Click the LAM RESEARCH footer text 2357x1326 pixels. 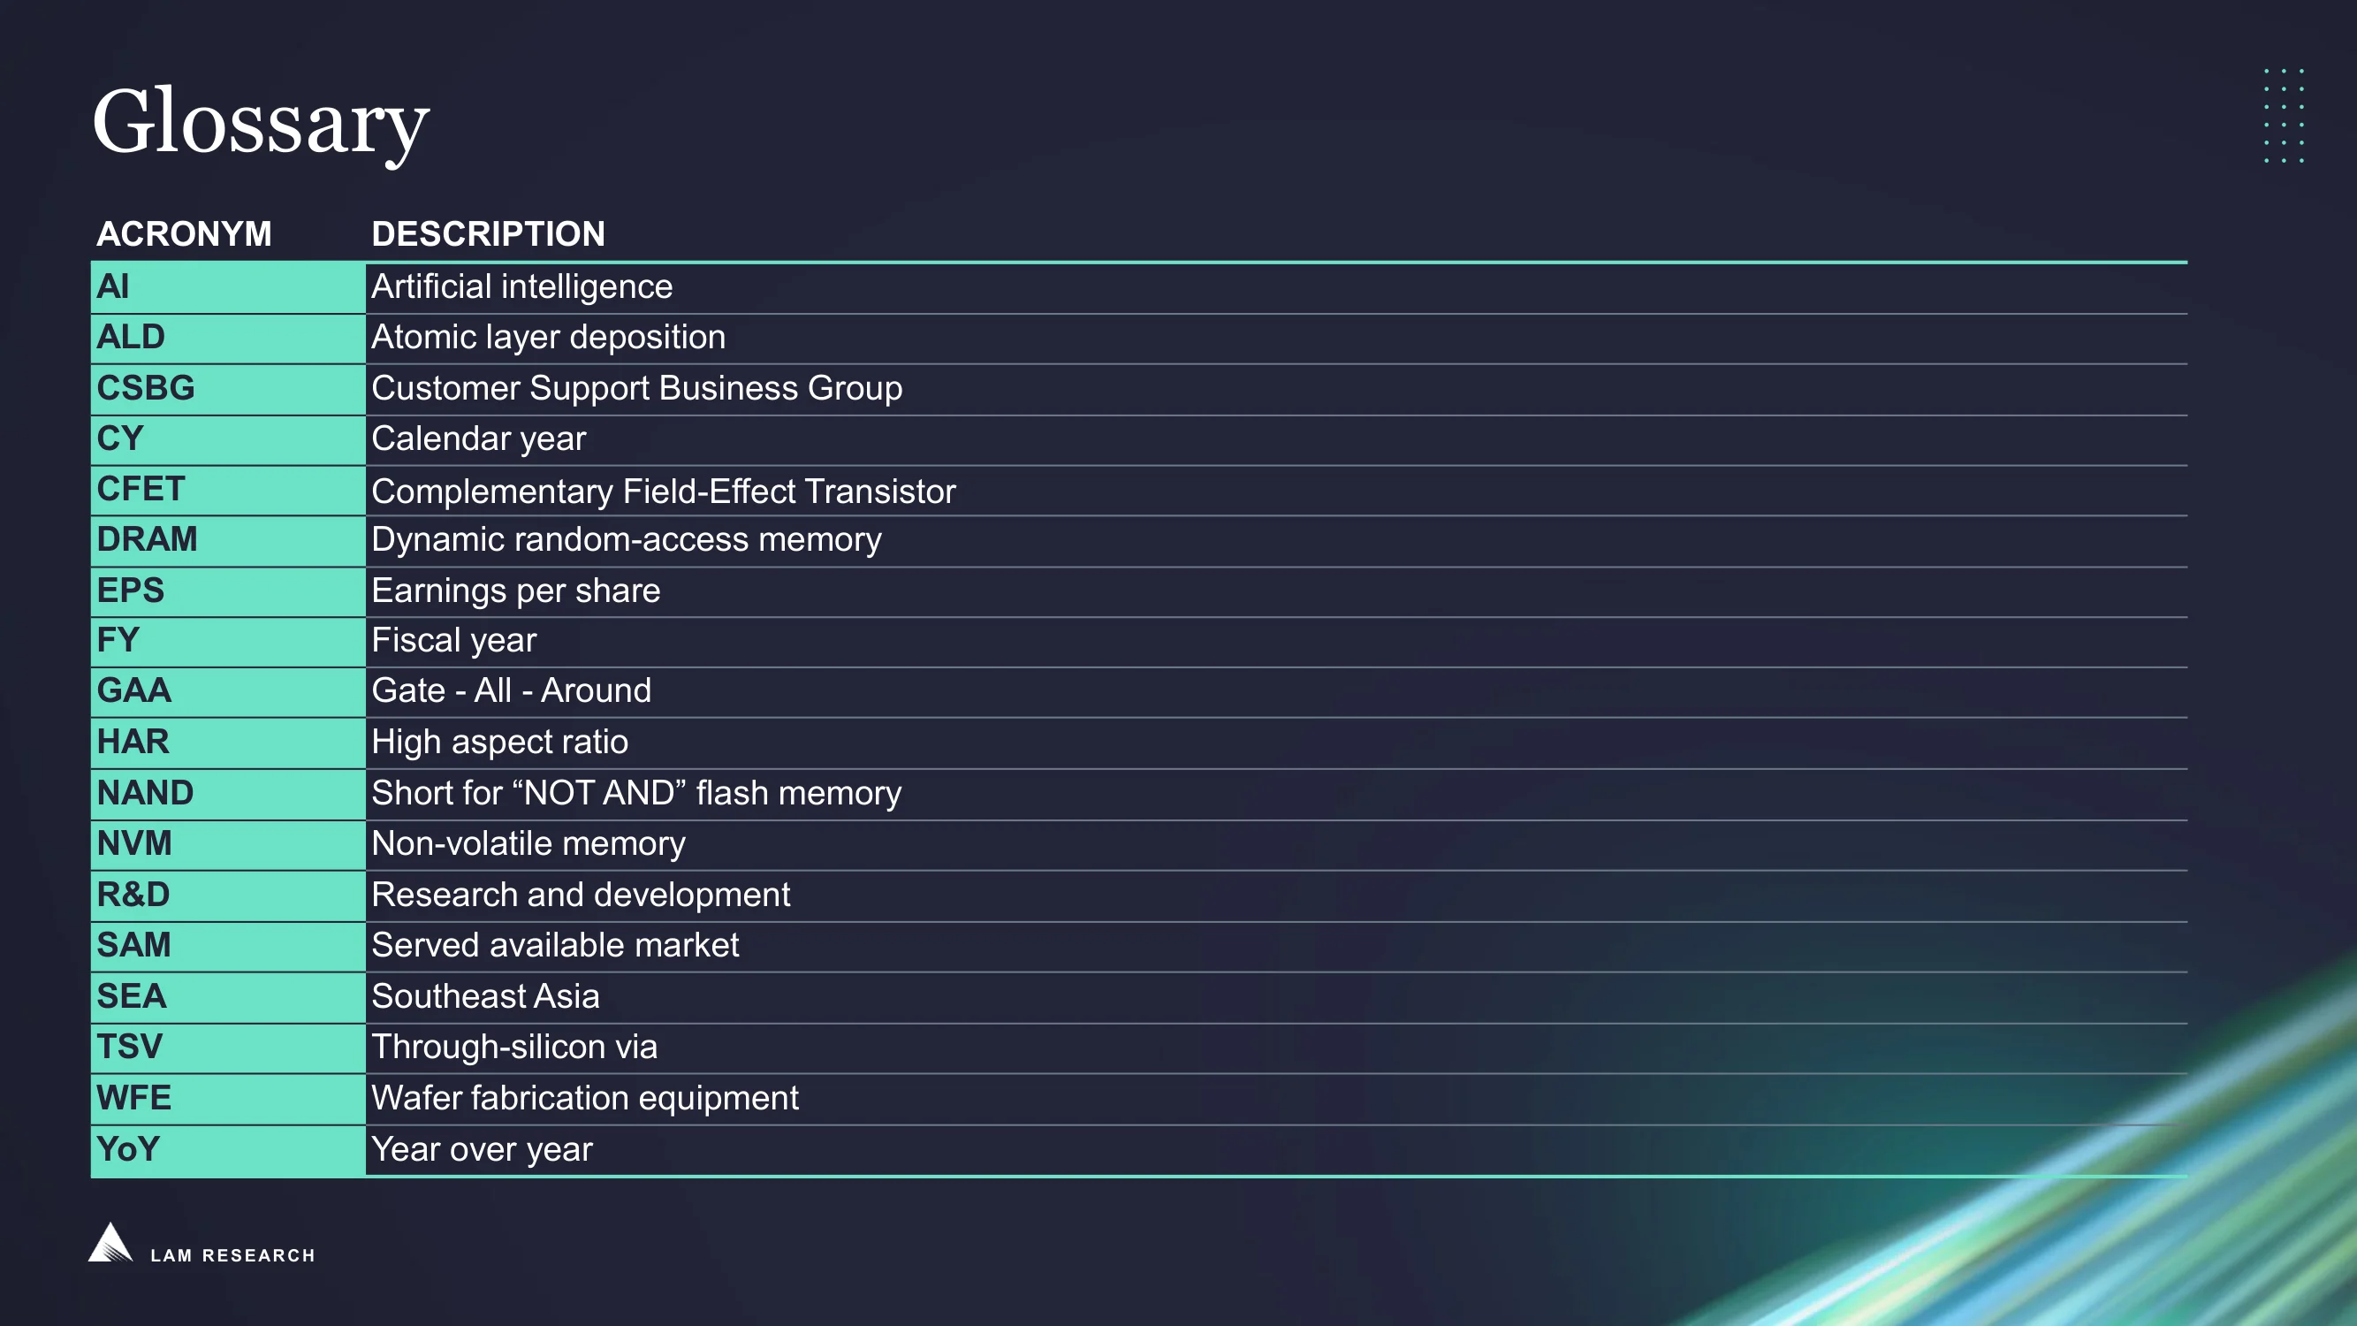[x=233, y=1255]
